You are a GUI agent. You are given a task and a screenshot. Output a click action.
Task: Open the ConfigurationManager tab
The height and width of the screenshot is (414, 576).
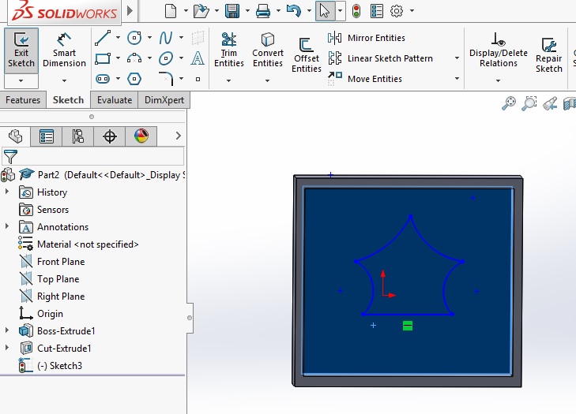pos(78,136)
